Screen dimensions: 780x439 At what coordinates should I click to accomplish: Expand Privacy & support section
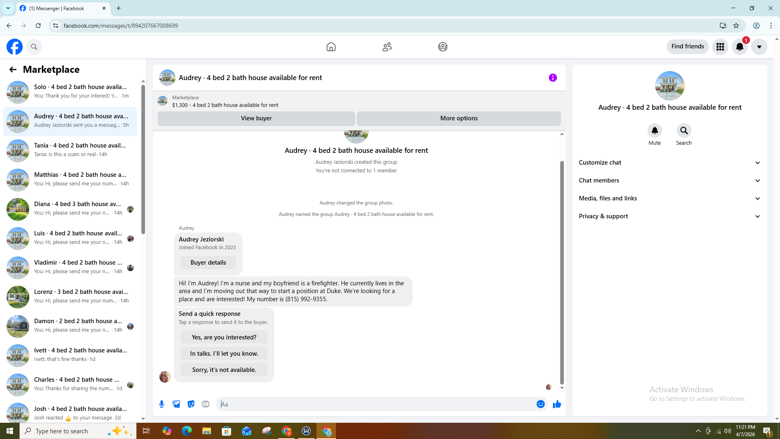tap(669, 216)
